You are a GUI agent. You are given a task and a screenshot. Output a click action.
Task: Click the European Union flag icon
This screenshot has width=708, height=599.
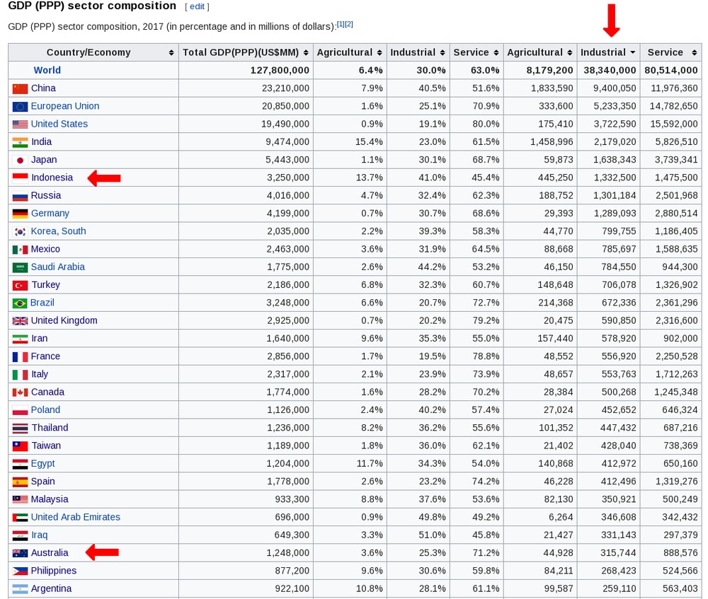20,107
